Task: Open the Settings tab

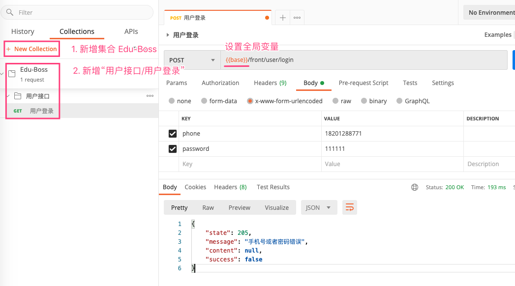Action: pos(443,83)
